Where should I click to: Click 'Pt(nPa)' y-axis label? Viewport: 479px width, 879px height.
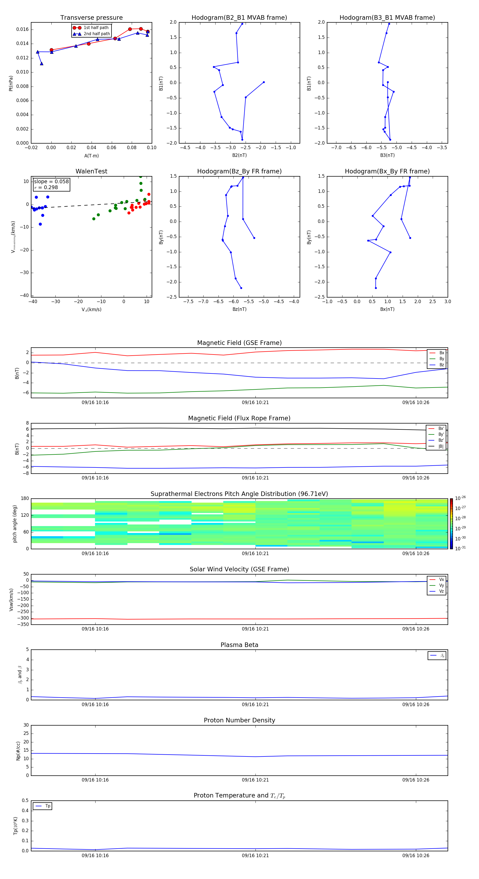pyautogui.click(x=11, y=83)
